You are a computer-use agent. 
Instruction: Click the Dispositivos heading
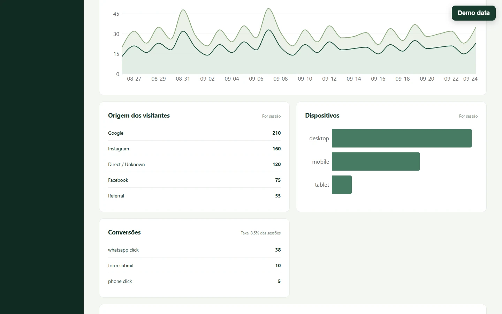coord(322,115)
